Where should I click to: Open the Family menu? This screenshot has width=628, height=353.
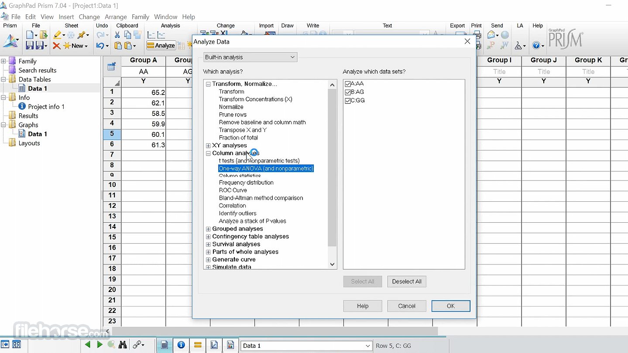[x=141, y=17]
